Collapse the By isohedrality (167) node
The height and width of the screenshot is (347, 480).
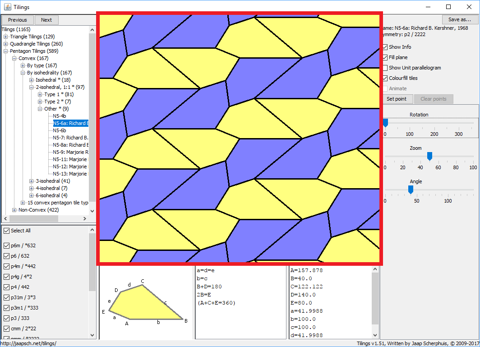23,73
